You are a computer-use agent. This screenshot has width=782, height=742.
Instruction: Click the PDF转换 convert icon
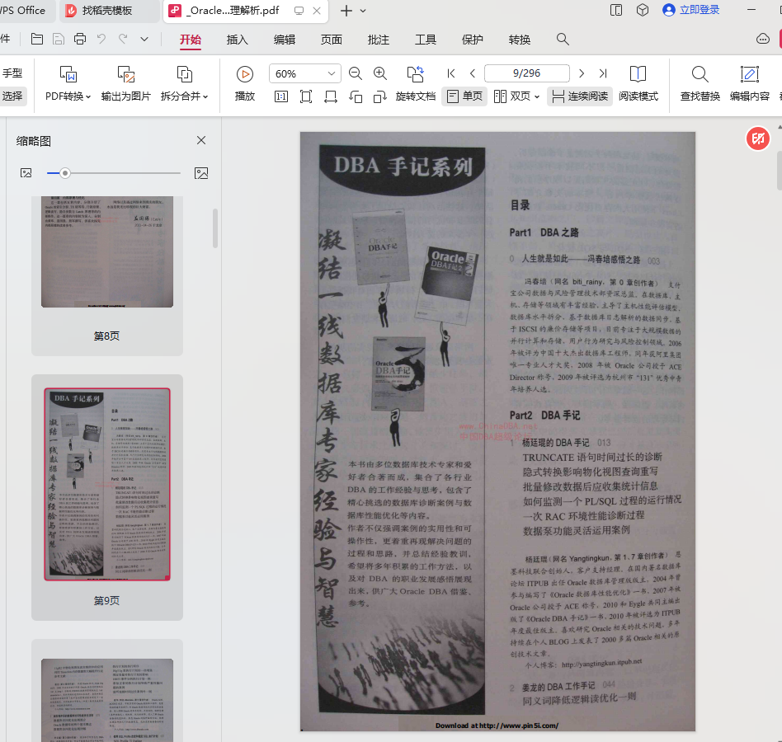[x=68, y=74]
